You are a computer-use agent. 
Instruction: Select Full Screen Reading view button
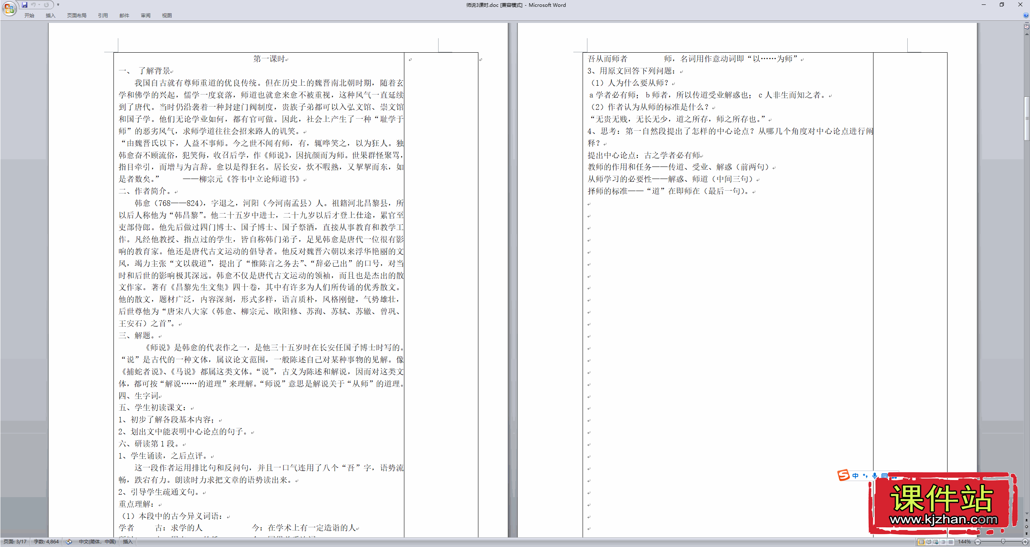coord(929,542)
